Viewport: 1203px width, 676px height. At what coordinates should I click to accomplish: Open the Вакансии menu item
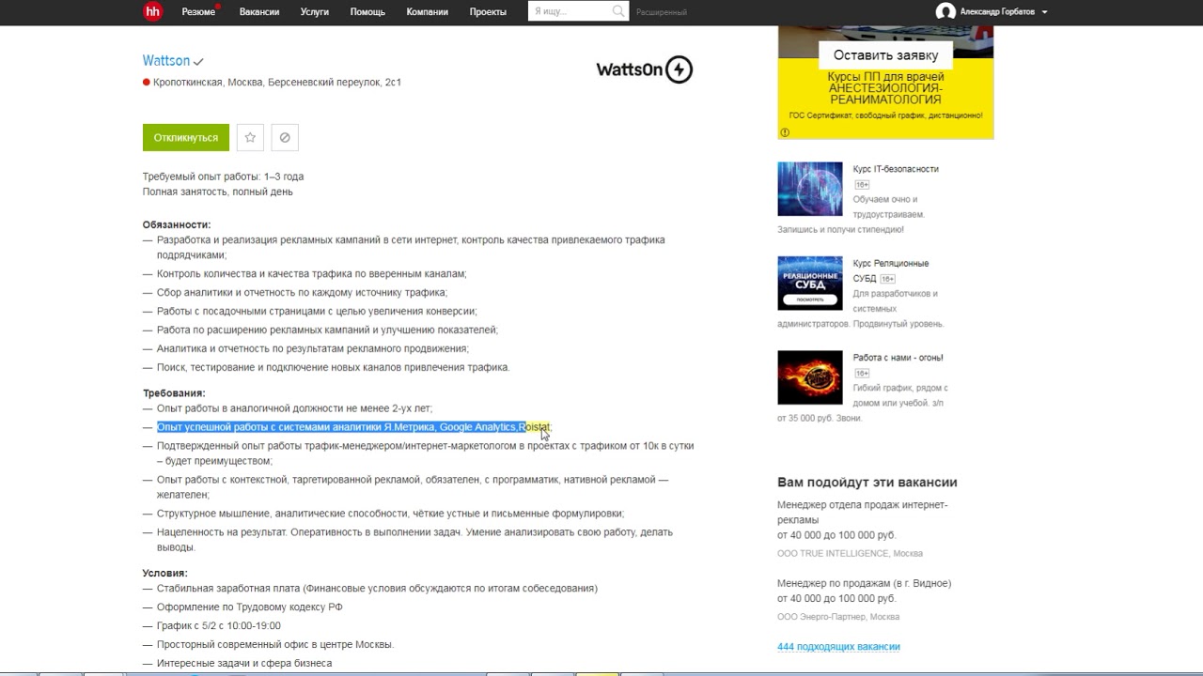[259, 12]
